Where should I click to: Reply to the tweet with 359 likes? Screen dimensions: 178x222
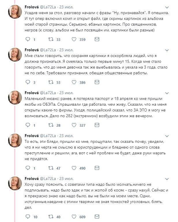tap(28, 39)
